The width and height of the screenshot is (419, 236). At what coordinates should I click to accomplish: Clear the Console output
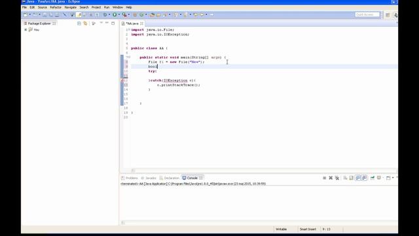tap(345, 178)
